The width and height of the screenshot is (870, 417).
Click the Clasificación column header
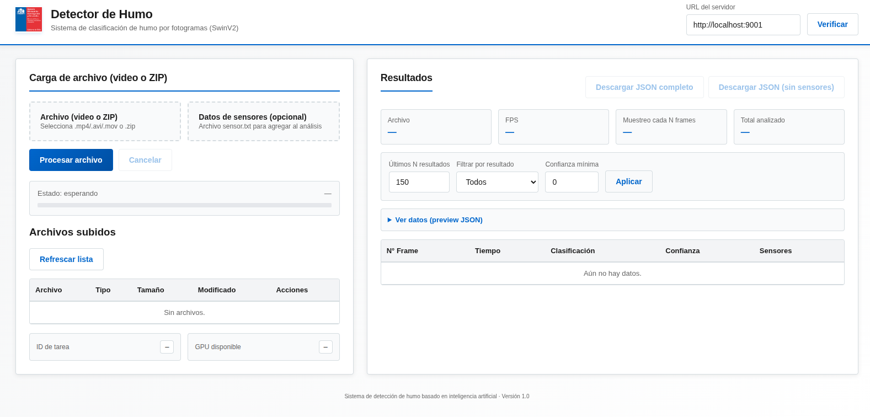coord(572,251)
